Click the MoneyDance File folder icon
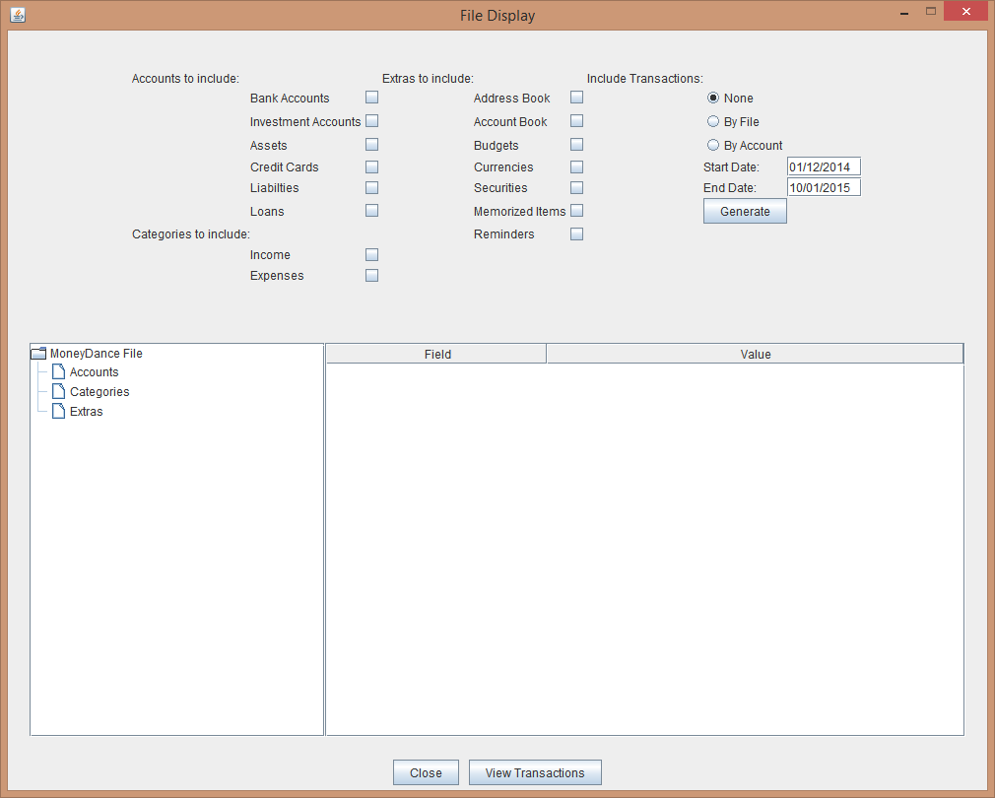This screenshot has height=798, width=995. pos(38,354)
